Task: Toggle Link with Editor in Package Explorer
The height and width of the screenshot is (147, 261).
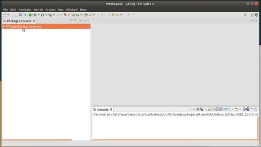Action: pyautogui.click(x=76, y=21)
